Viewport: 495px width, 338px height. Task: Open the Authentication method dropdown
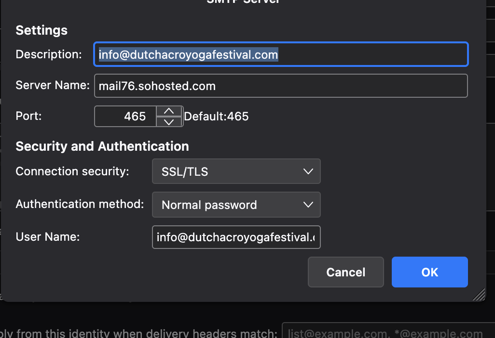236,205
